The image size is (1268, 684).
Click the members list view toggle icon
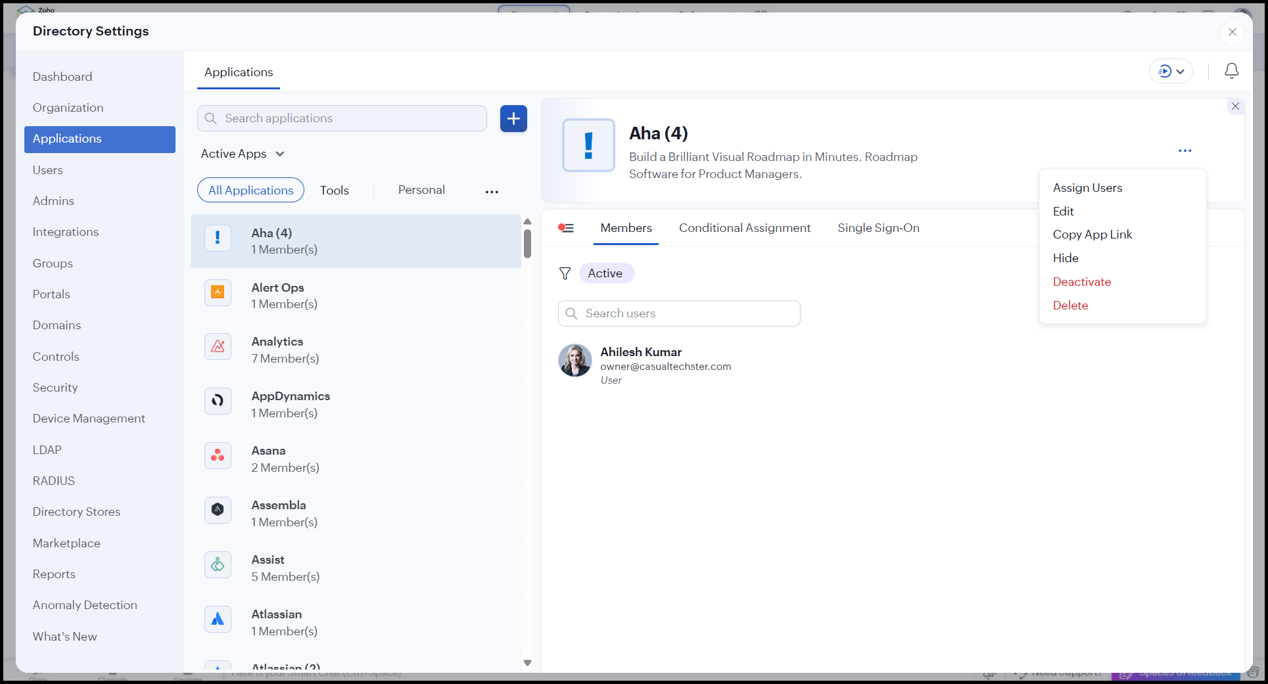coord(566,228)
